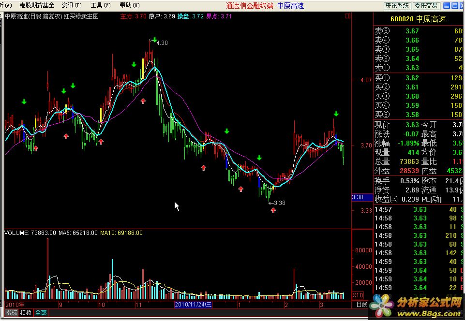466x321 pixels.
Task: Click the 净资 2.89 value
Action: coord(412,190)
